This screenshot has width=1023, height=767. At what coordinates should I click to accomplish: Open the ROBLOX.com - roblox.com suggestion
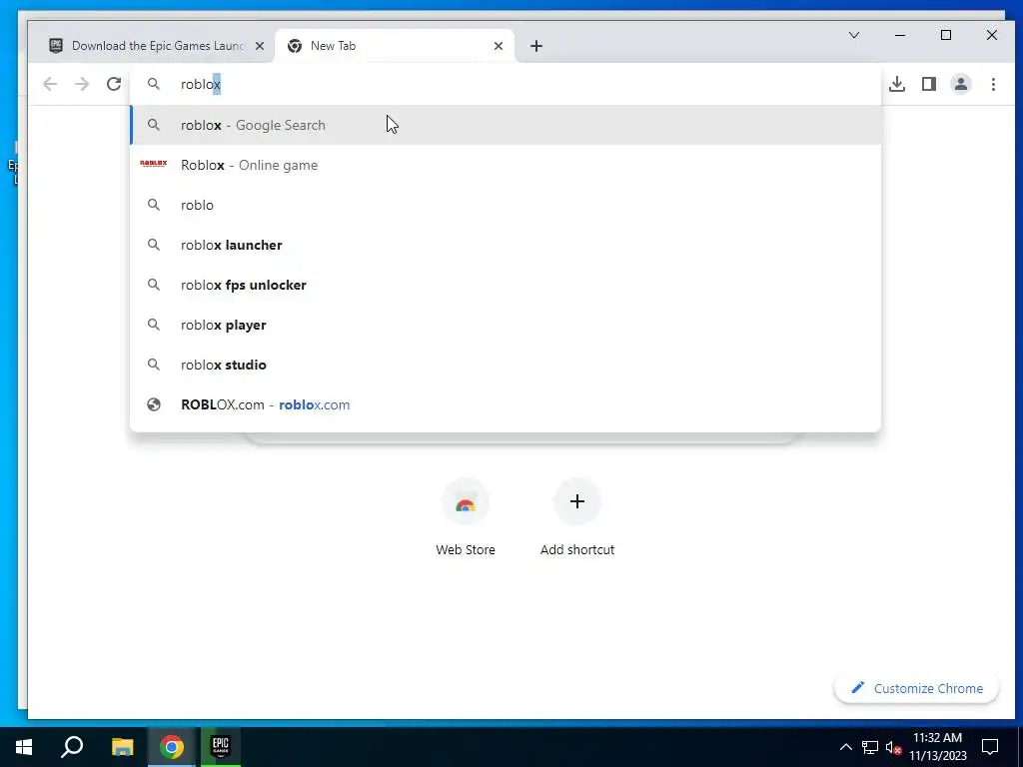[506, 404]
